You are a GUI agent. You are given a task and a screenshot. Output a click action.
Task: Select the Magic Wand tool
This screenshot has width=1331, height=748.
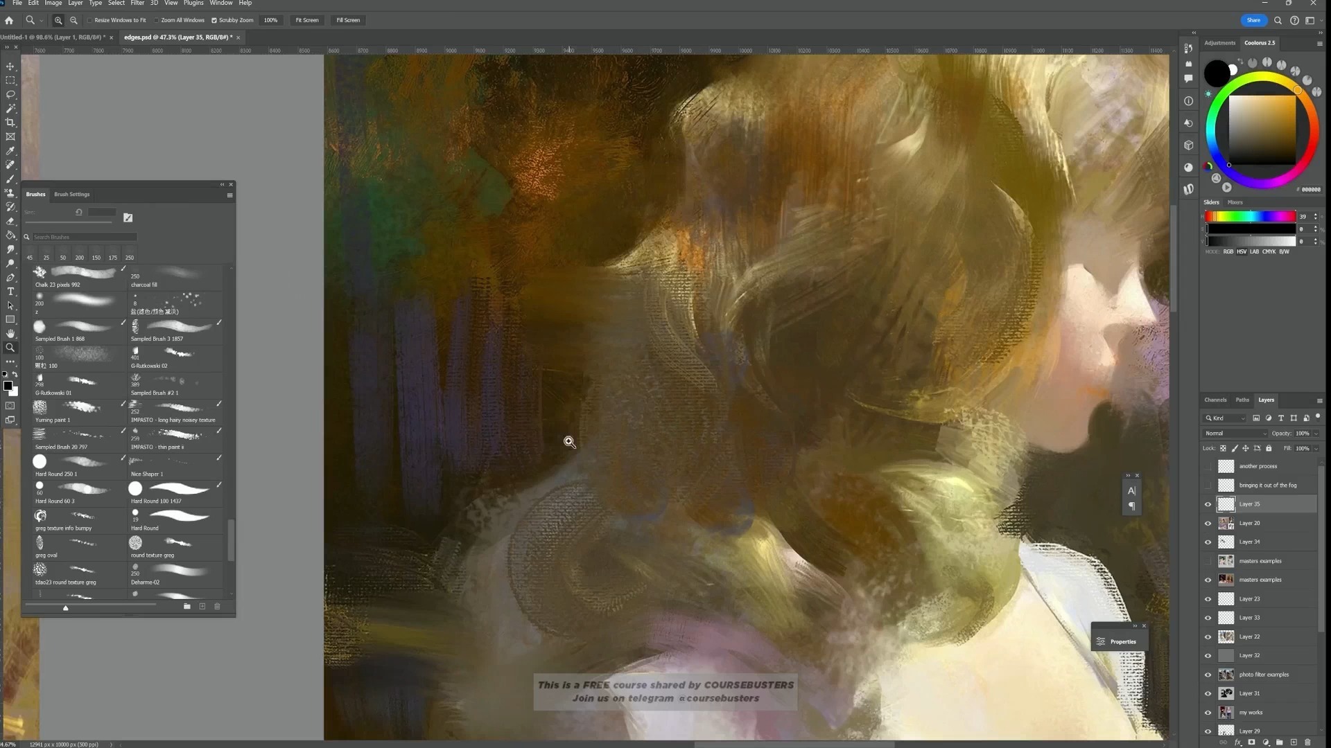tap(10, 109)
